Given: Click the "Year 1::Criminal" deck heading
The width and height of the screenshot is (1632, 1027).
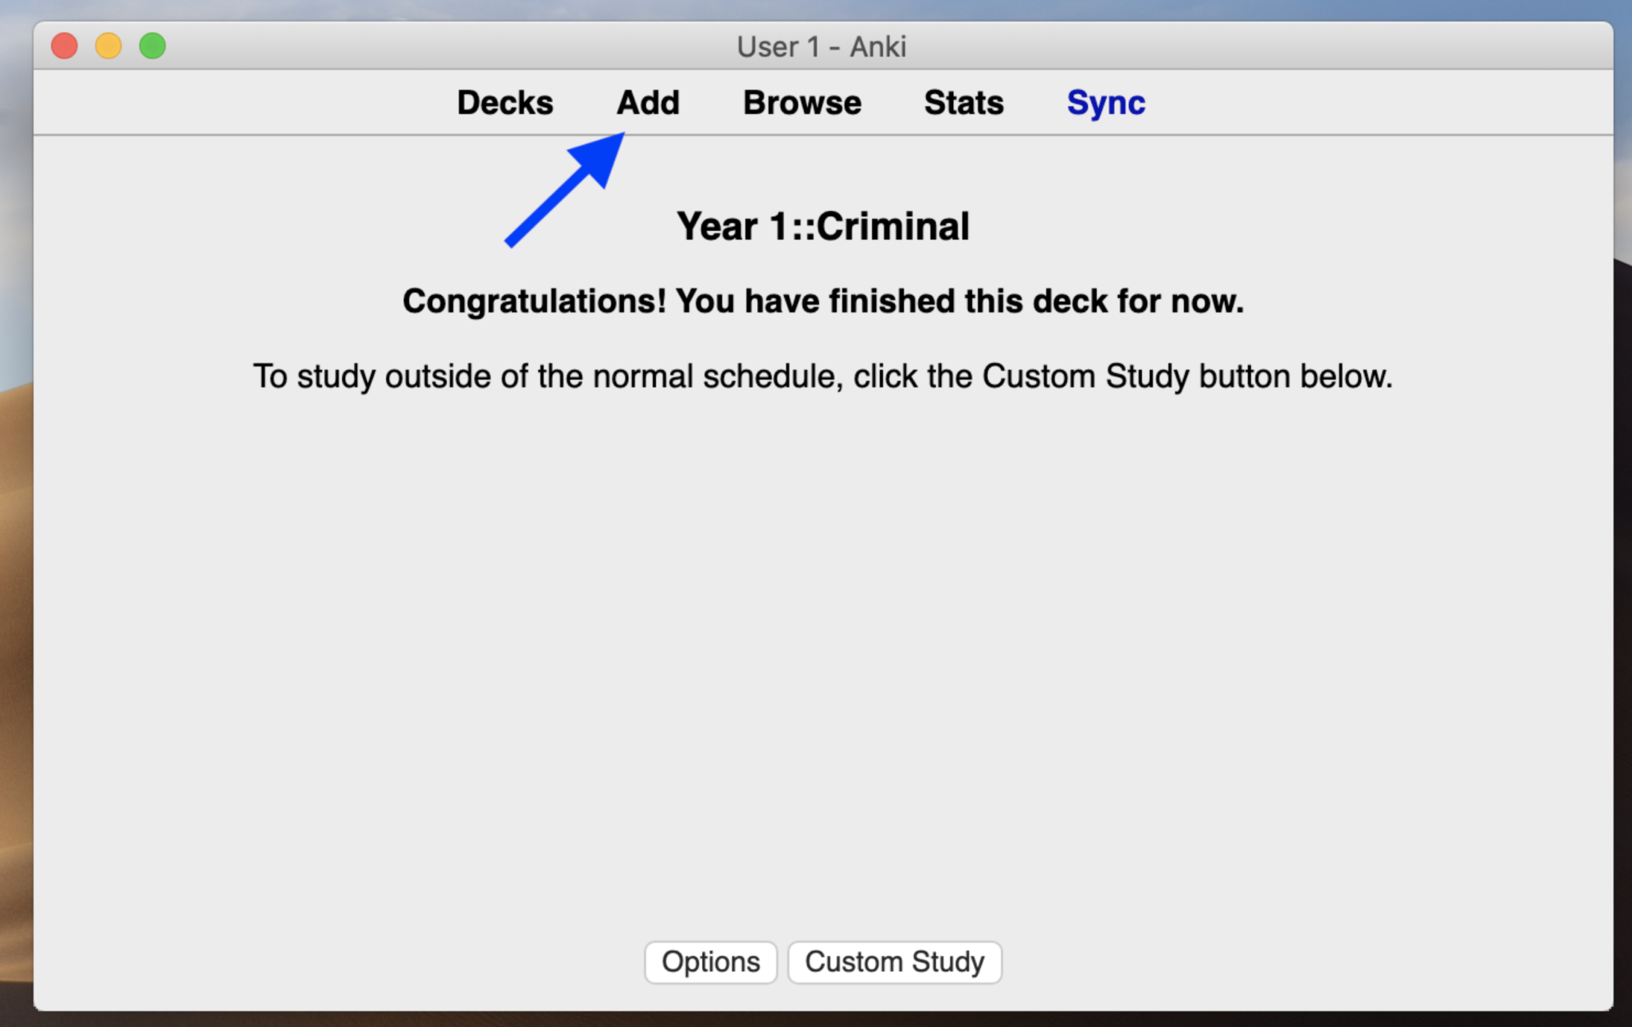Looking at the screenshot, I should [x=822, y=226].
